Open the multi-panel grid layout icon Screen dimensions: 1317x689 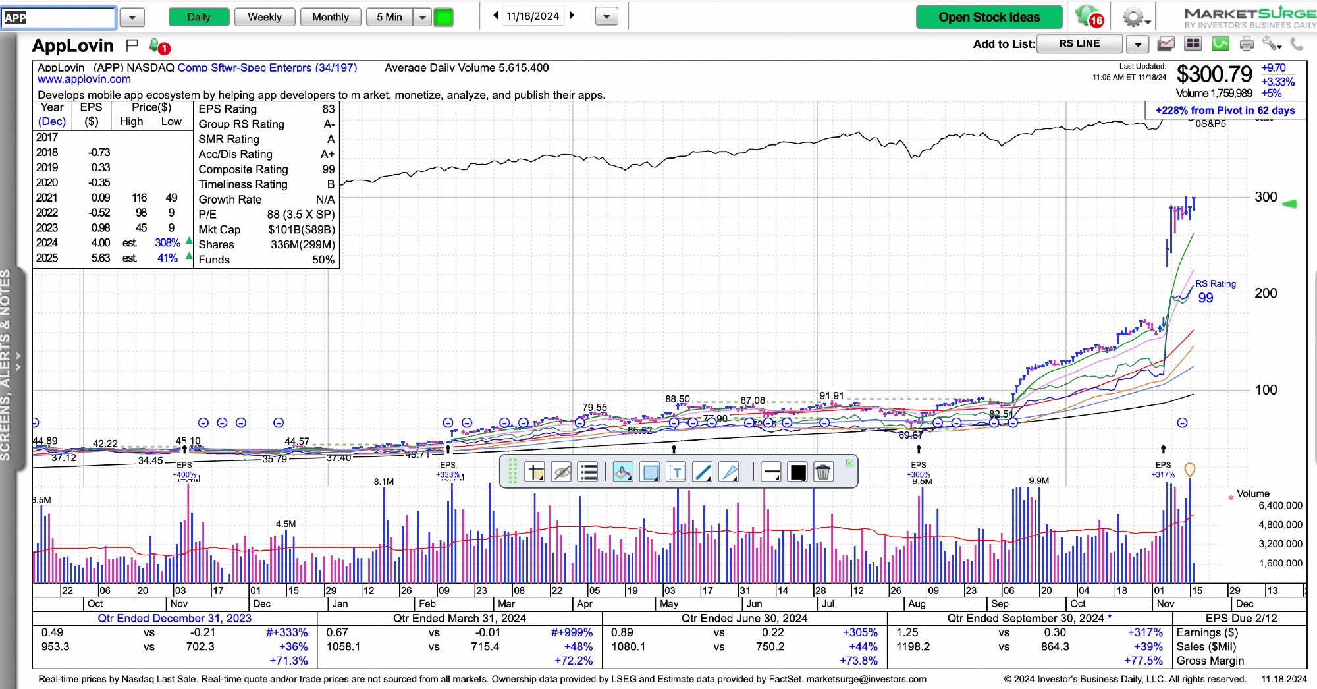[1193, 44]
